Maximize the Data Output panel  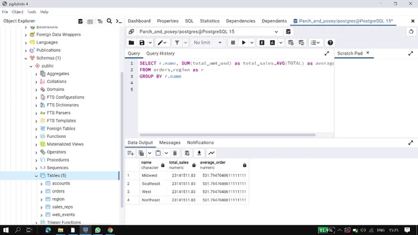(411, 143)
